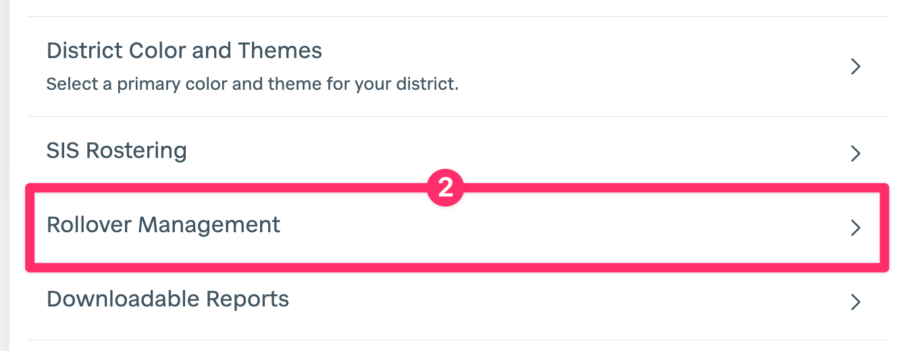Open Rollover Management via its chevron arrow
Screen dimensions: 901x351
pos(855,227)
